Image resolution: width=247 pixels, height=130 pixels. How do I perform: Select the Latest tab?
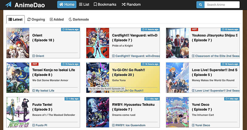(15, 19)
